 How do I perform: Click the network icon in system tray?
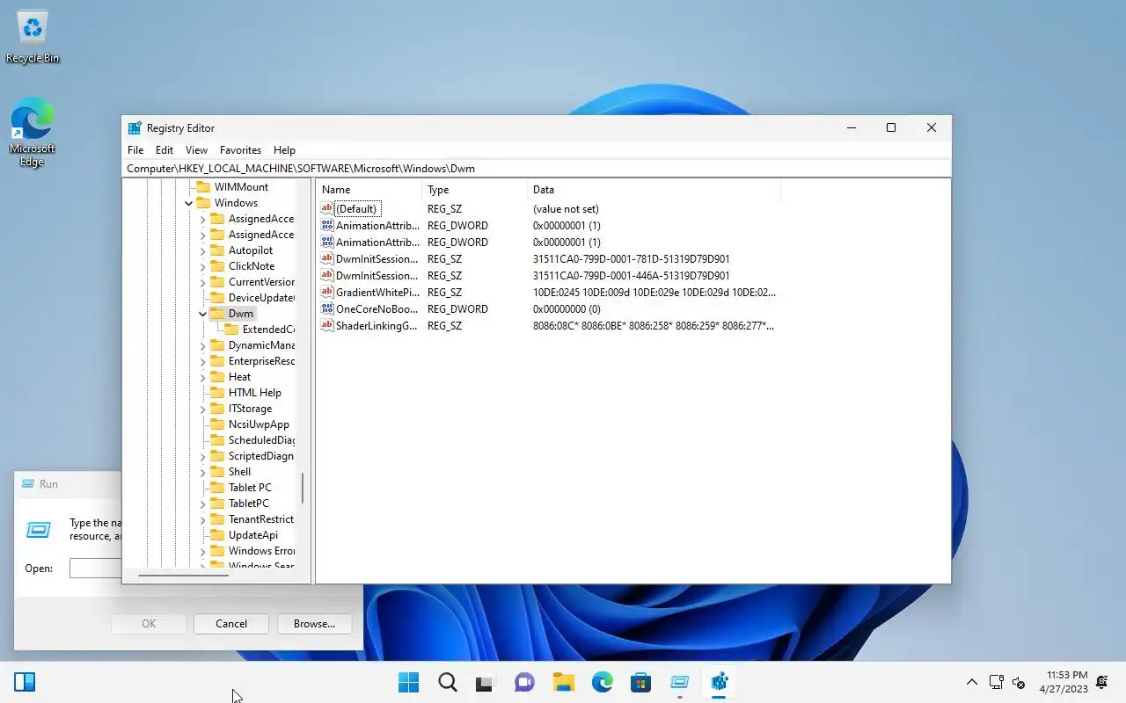pos(996,682)
